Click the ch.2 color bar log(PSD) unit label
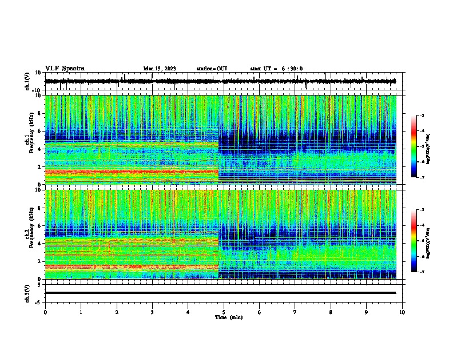The height and width of the screenshot is (350, 453). 428,243
